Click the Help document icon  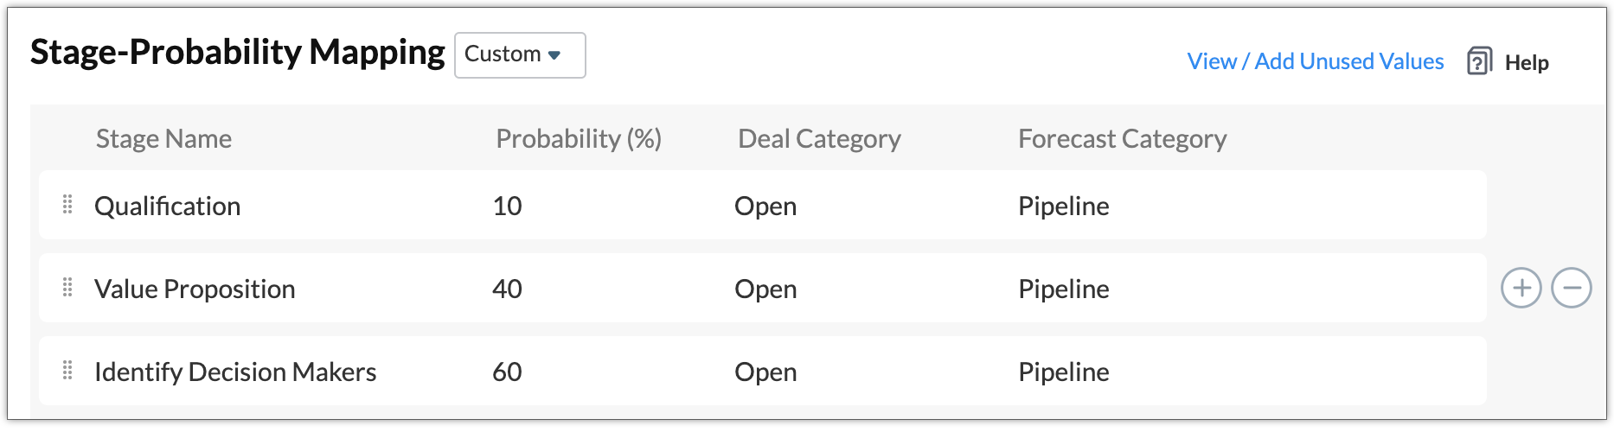[x=1479, y=61]
